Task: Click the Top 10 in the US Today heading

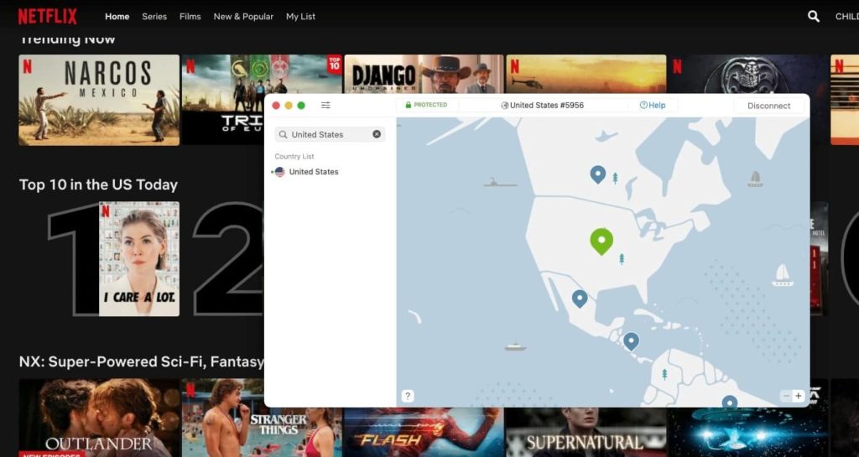Action: tap(99, 185)
